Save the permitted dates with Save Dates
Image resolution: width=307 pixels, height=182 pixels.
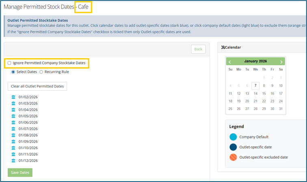pos(20,172)
